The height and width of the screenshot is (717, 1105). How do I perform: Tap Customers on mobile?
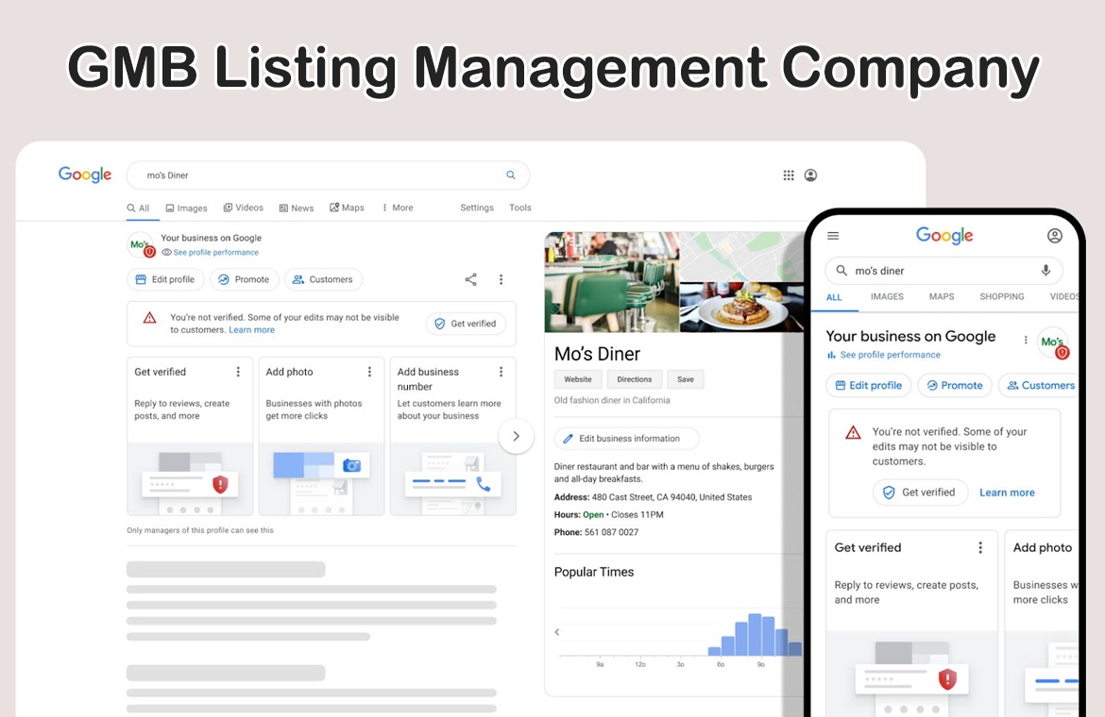pyautogui.click(x=1038, y=386)
